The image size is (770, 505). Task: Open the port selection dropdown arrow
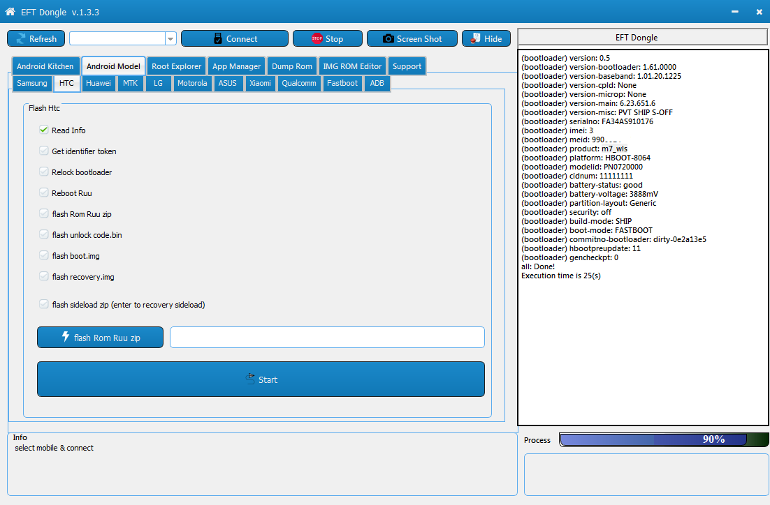tap(170, 39)
